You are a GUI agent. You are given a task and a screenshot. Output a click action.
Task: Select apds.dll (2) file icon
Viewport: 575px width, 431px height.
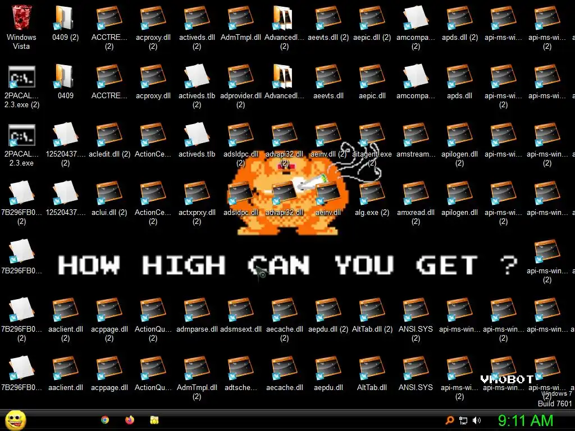coord(459,17)
